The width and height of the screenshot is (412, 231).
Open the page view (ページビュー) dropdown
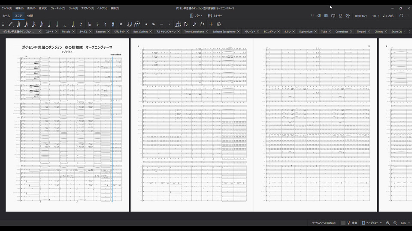coord(372,223)
